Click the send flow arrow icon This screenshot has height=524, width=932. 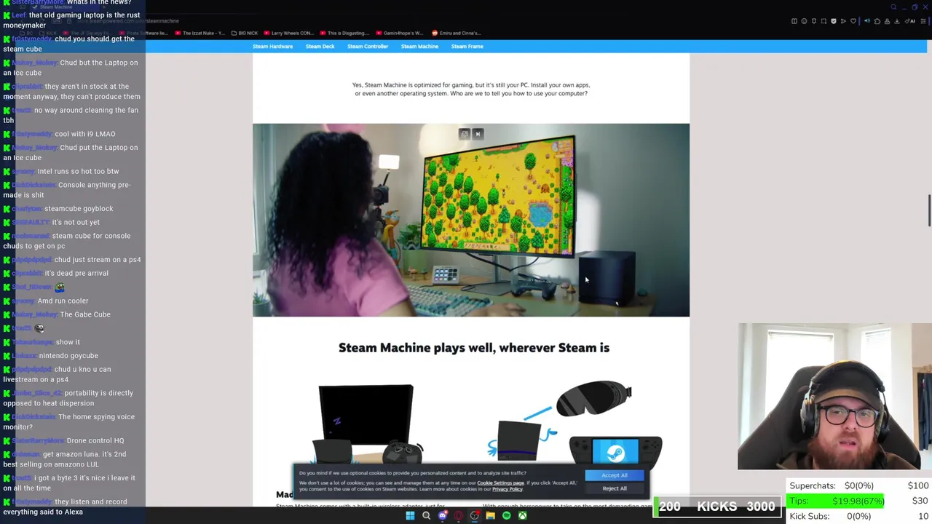843,21
